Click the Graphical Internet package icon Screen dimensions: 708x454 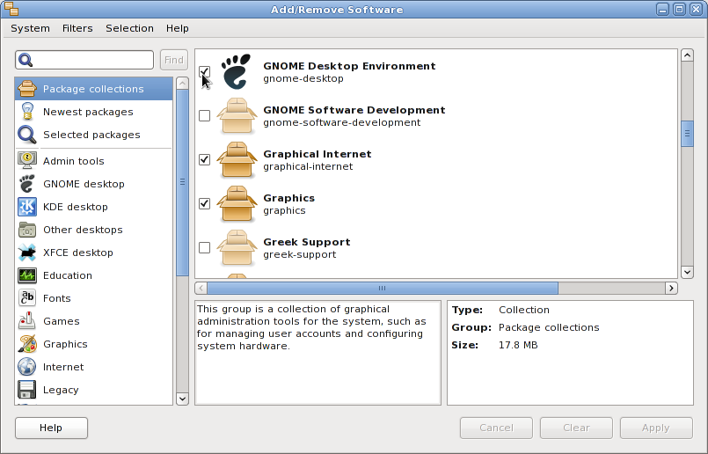[x=237, y=159]
